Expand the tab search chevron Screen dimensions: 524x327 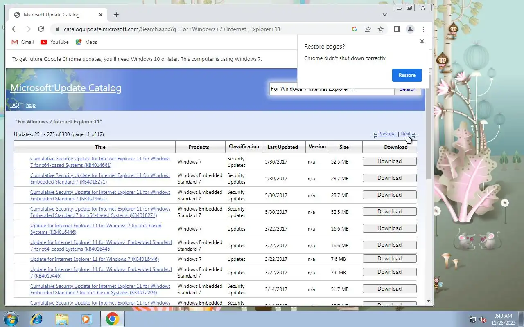coord(385,15)
